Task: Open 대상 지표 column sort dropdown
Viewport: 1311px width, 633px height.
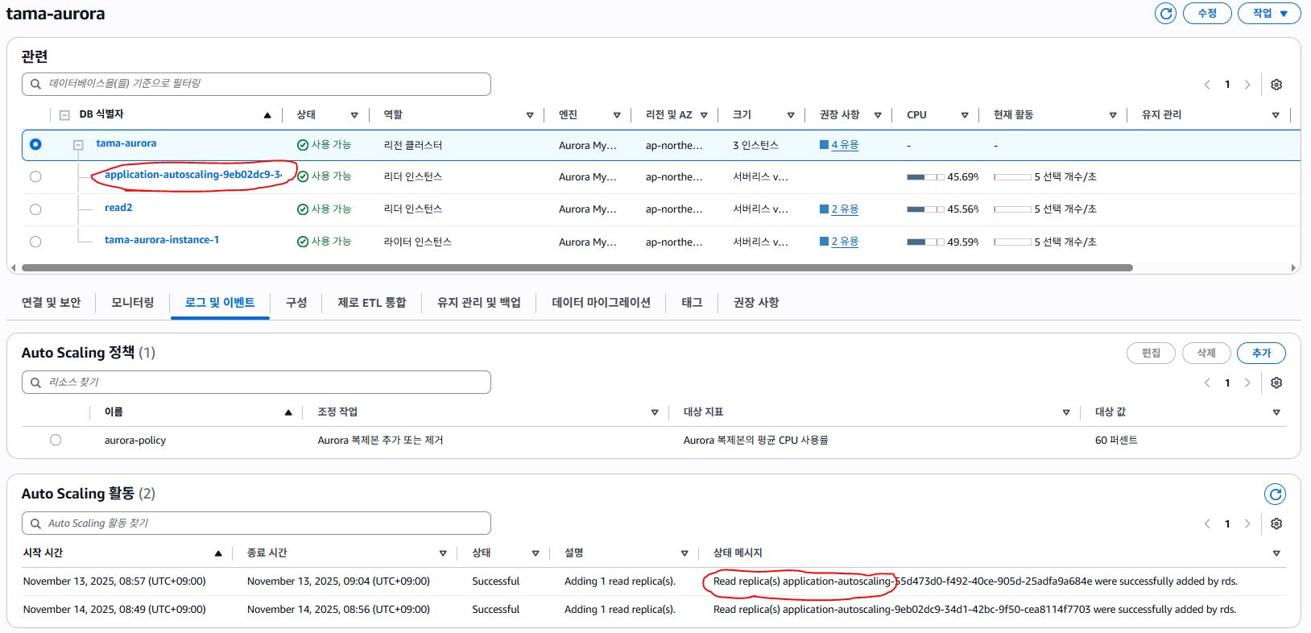Action: (1066, 412)
